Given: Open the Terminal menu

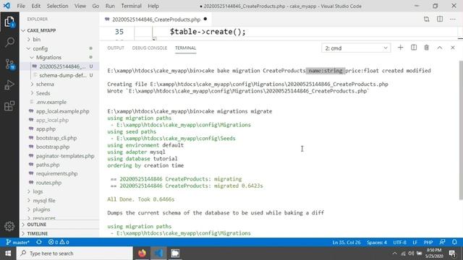Looking at the screenshot, I should point(131,6).
